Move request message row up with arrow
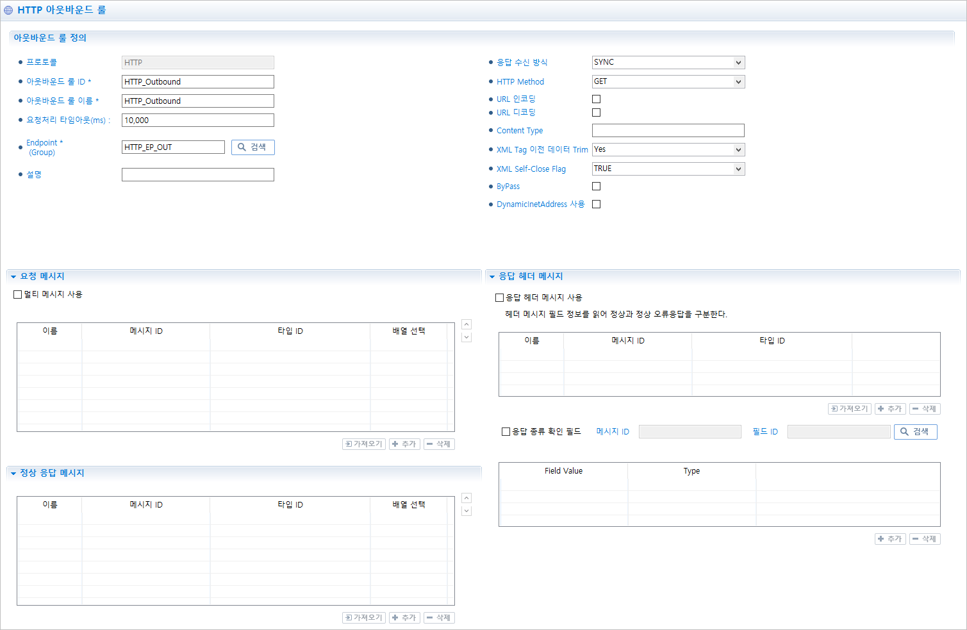This screenshot has width=967, height=630. click(467, 324)
